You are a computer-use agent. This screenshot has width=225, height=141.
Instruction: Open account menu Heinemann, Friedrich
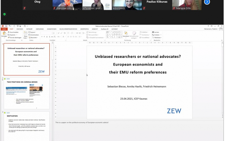(211, 29)
